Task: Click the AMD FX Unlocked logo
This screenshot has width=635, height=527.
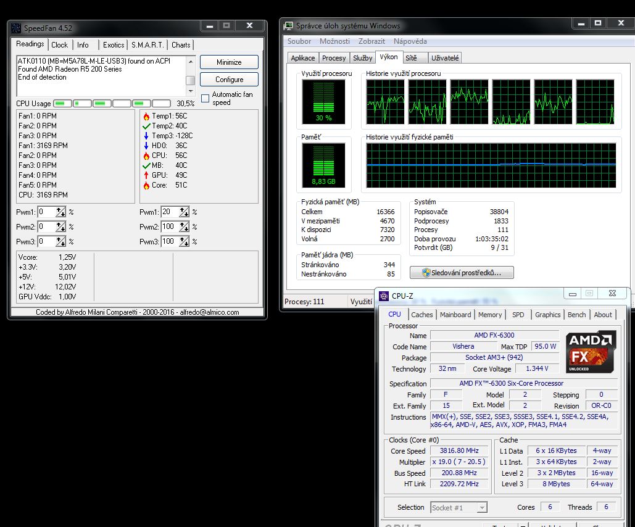Action: pos(591,352)
